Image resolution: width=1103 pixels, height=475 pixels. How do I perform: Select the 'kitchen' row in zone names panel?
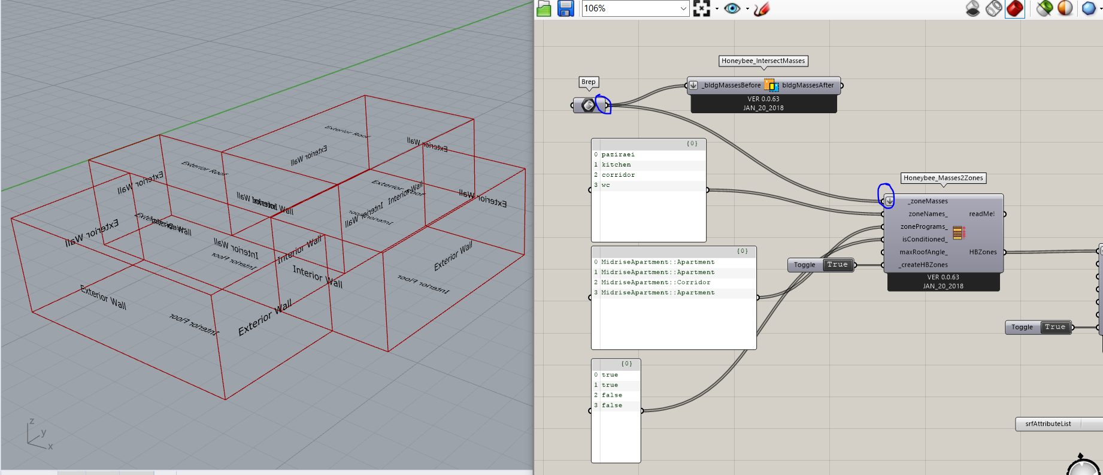[649, 165]
